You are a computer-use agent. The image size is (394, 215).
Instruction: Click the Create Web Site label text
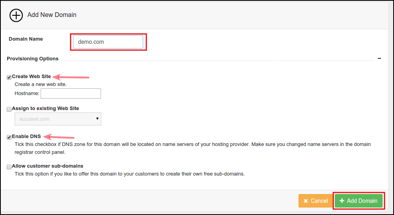[x=32, y=77]
